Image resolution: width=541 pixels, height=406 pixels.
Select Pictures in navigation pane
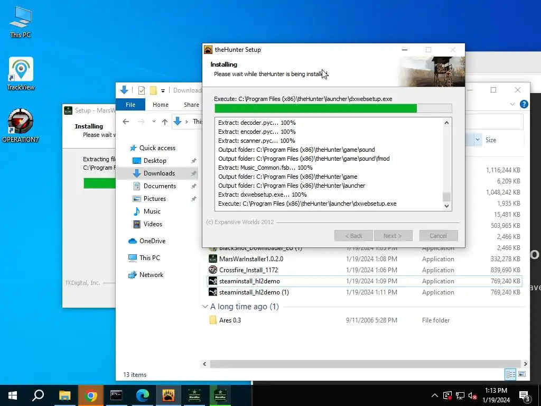tap(155, 199)
